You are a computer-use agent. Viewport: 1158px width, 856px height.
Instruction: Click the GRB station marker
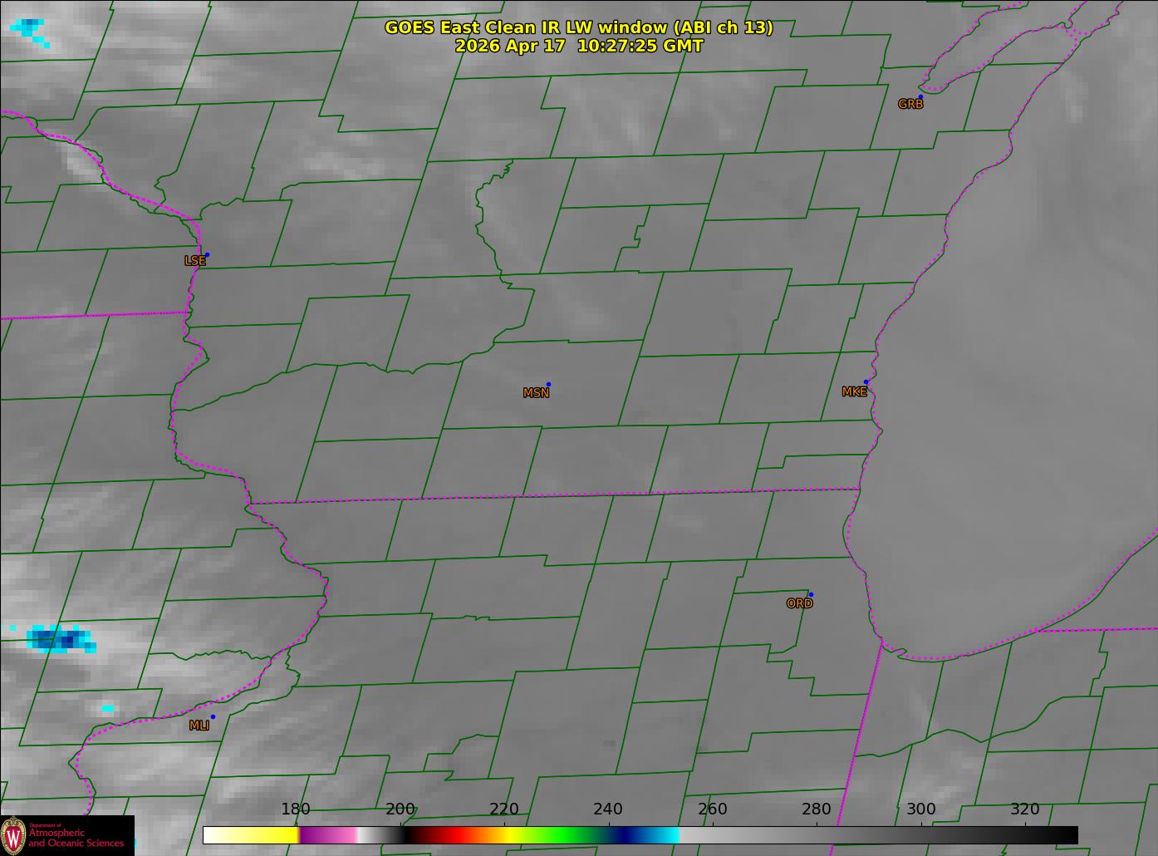[920, 97]
